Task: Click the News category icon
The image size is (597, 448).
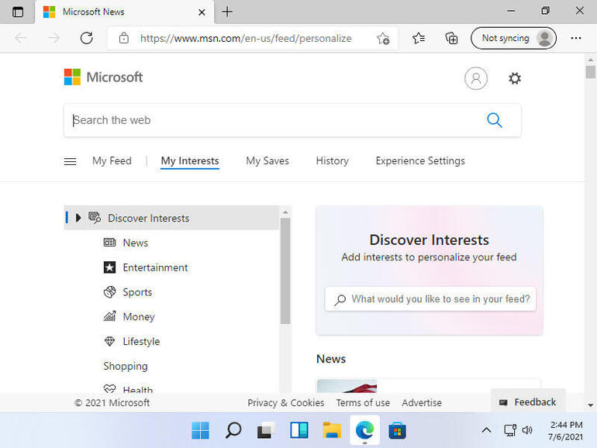Action: (x=109, y=243)
